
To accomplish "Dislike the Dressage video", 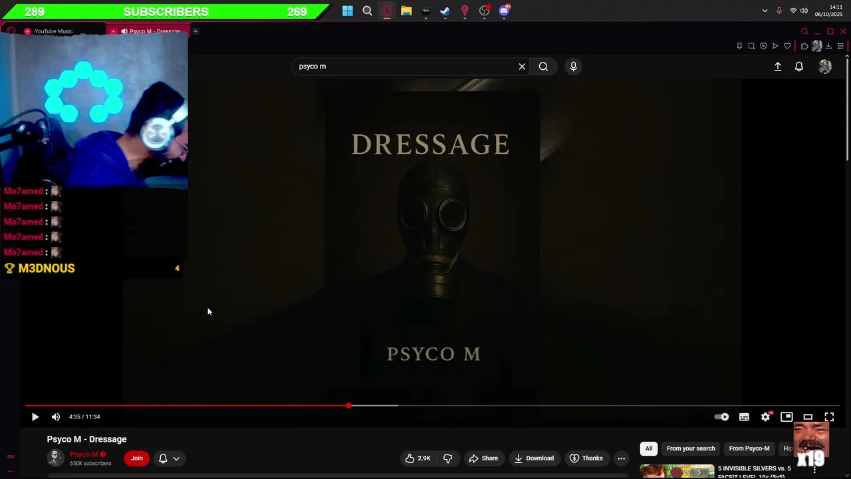I will (x=447, y=458).
